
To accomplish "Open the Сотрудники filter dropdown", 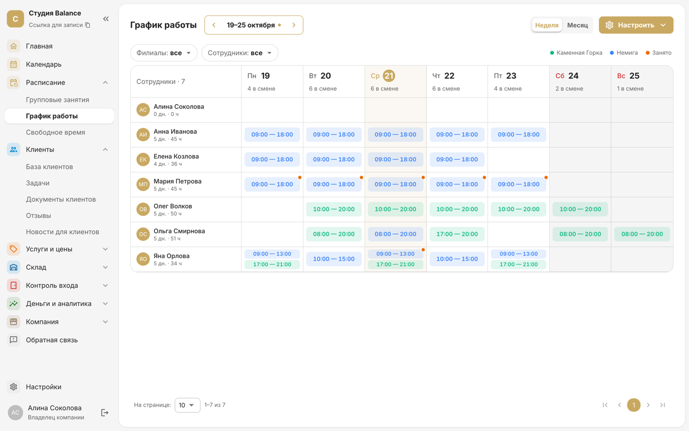I will 240,53.
